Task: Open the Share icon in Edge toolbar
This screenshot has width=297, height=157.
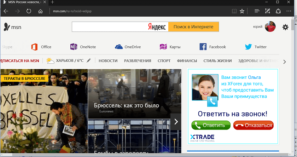Action: [x=278, y=11]
